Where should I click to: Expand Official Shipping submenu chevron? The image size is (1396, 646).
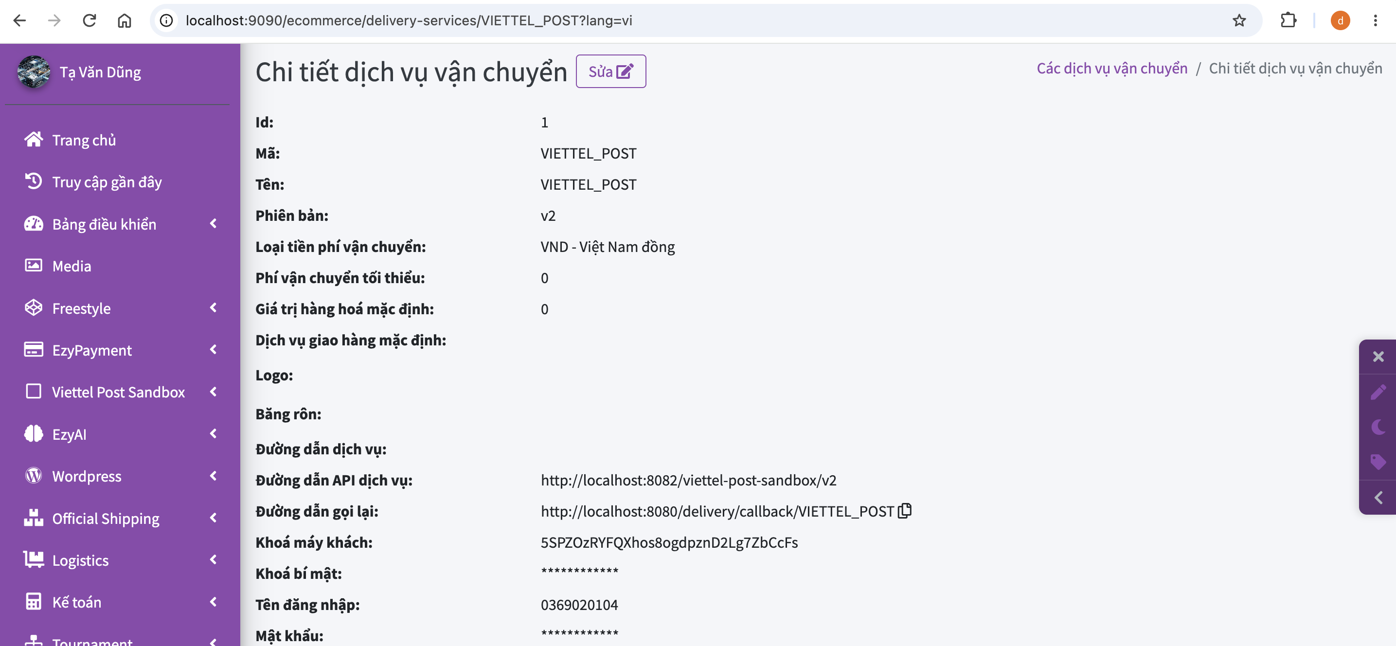pyautogui.click(x=214, y=518)
